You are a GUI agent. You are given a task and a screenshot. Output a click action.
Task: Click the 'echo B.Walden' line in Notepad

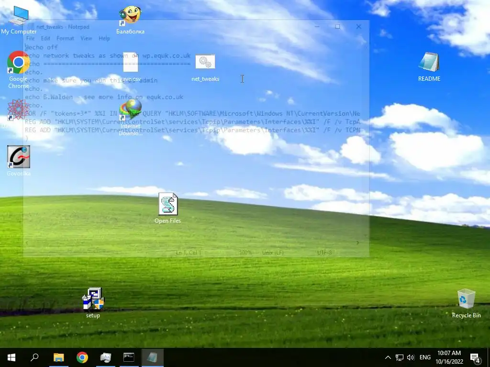104,97
